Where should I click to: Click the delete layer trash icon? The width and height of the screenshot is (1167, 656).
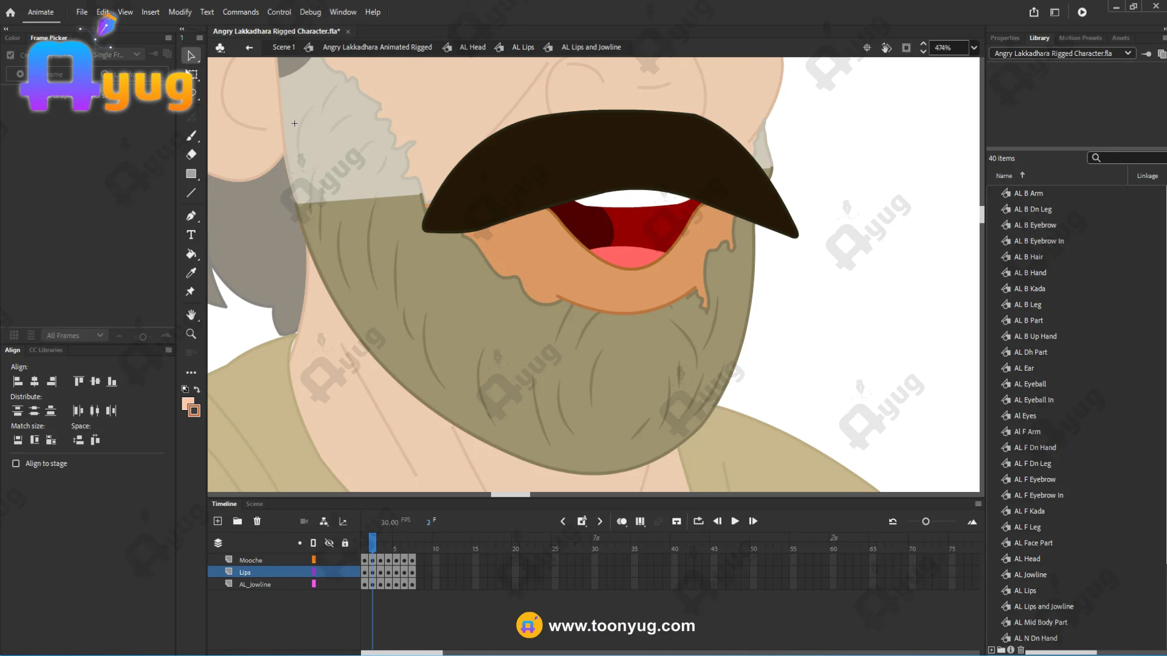pos(257,521)
